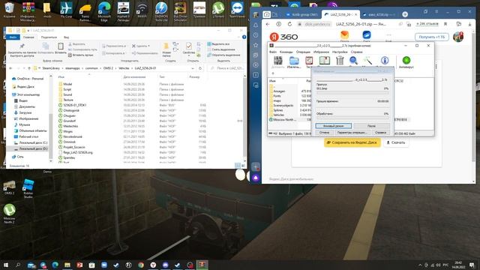Click WinRAR Test archive toolbar icon
This screenshot has width=480, height=270.
(309, 60)
